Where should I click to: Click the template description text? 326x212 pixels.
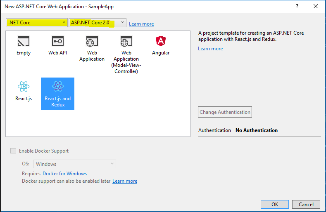coord(251,36)
